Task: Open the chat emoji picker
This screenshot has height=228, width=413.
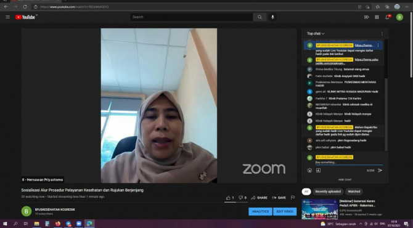Action: [x=309, y=170]
